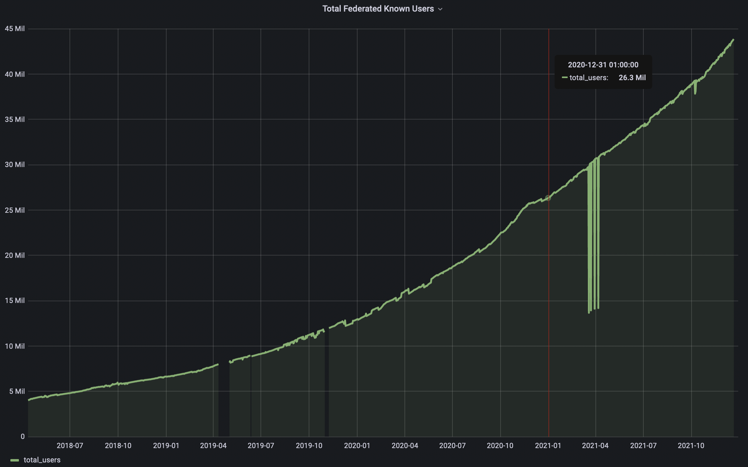Click the 15 Mil y-axis label
This screenshot has width=748, height=467.
tap(15, 301)
